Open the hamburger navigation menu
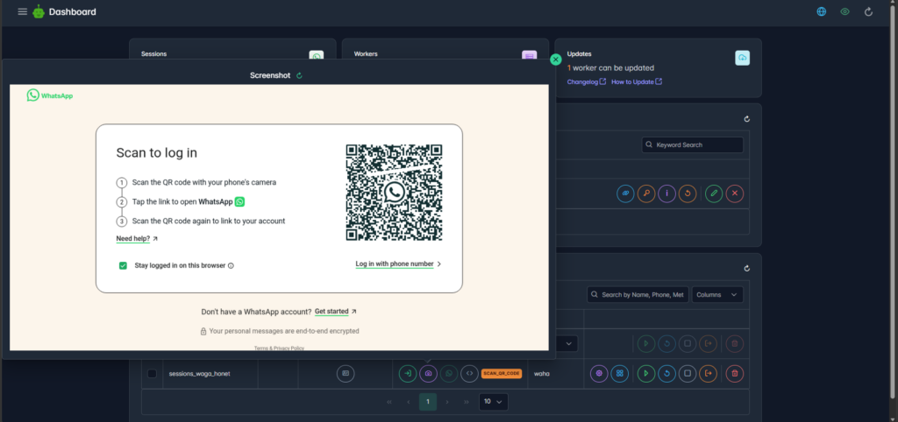 click(x=22, y=11)
